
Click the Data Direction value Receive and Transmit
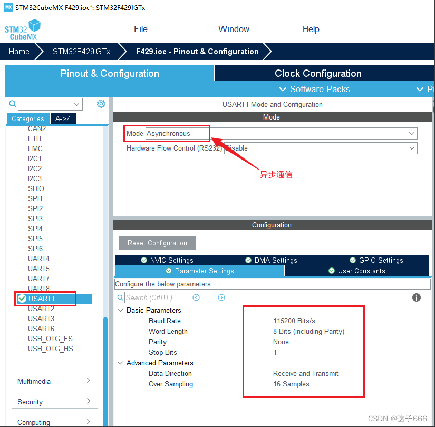tap(306, 373)
